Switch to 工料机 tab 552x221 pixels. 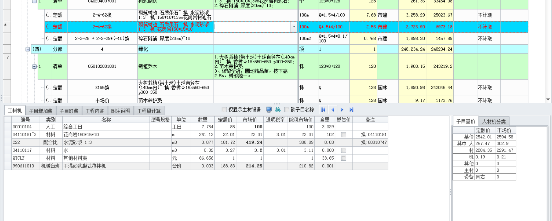point(15,111)
